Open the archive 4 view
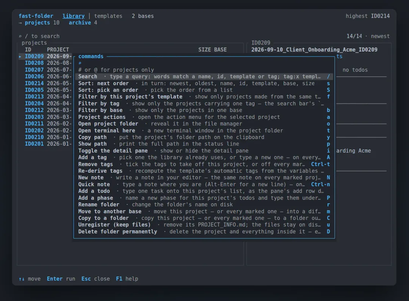The width and height of the screenshot is (409, 301). [x=83, y=23]
